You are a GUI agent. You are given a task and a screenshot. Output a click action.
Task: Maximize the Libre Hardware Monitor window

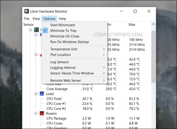tap(135, 11)
